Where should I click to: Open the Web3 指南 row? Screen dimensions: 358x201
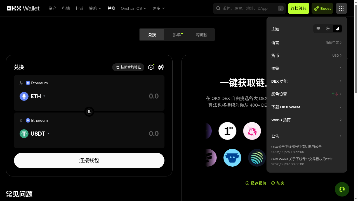point(307,120)
